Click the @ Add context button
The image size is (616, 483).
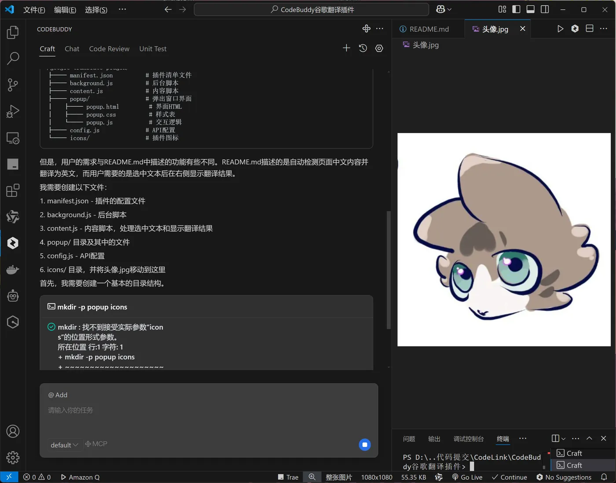click(x=58, y=395)
